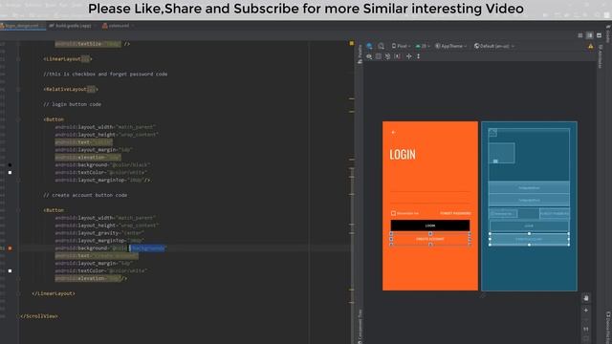
Task: Select create account button in blueprint view
Action: pyautogui.click(x=529, y=239)
